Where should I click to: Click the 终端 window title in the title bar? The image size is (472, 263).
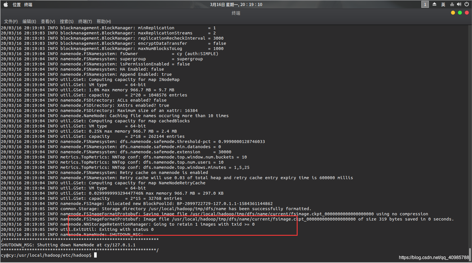click(x=236, y=13)
